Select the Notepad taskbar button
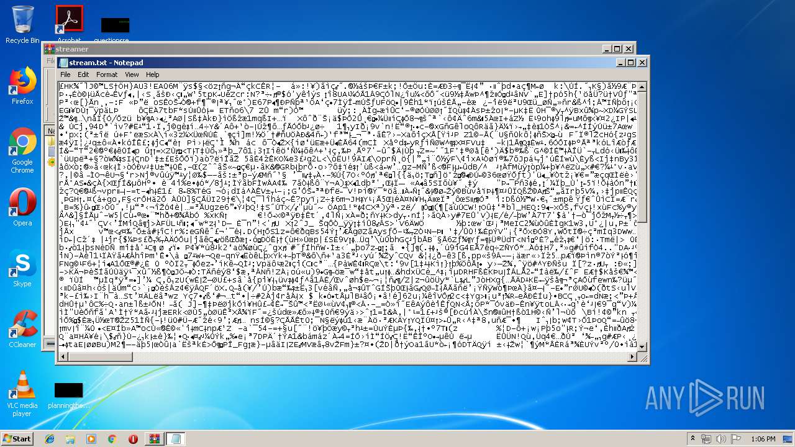 (175, 439)
